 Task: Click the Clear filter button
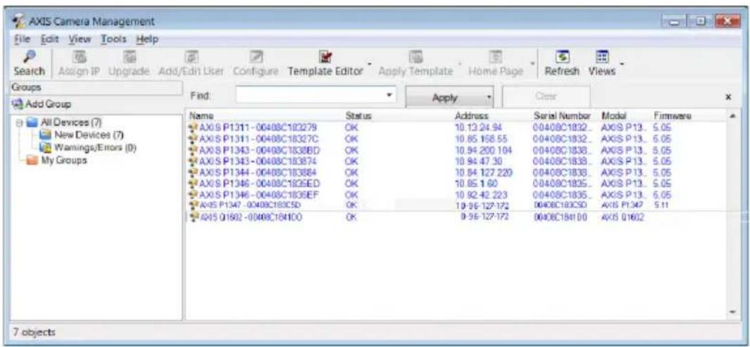pos(546,95)
